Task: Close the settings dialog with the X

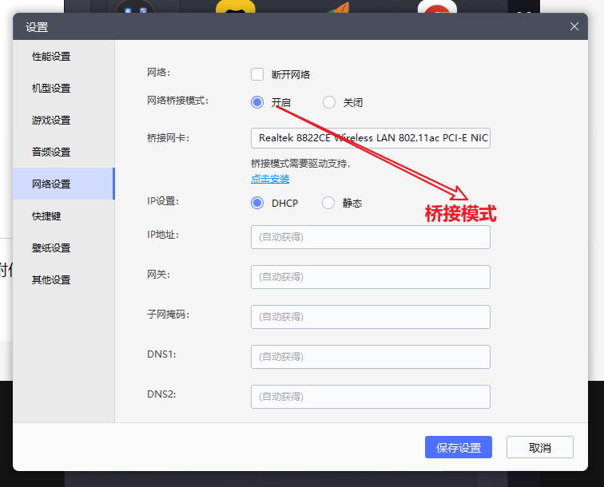Action: click(574, 26)
